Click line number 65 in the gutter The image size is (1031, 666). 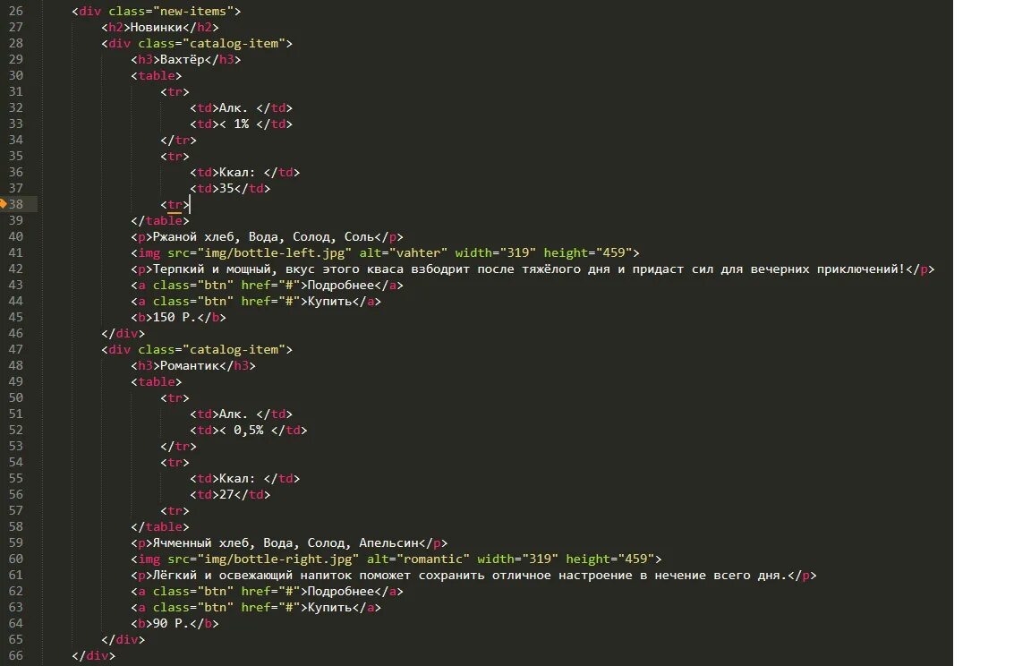click(16, 639)
